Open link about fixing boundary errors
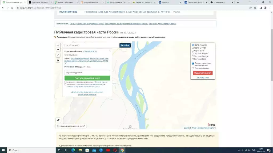 [x=127, y=24]
